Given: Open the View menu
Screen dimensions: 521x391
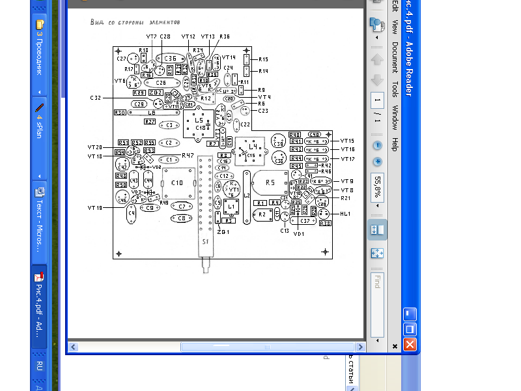Looking at the screenshot, I should click(x=395, y=27).
